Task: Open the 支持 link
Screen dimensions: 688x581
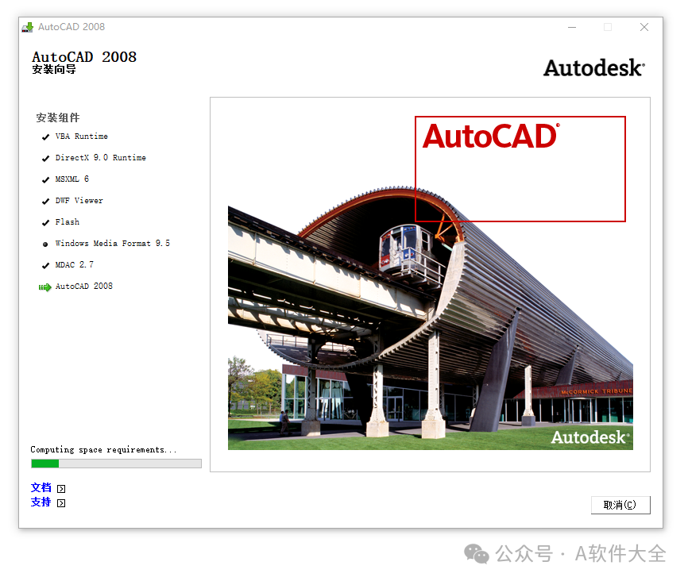Action: tap(41, 502)
